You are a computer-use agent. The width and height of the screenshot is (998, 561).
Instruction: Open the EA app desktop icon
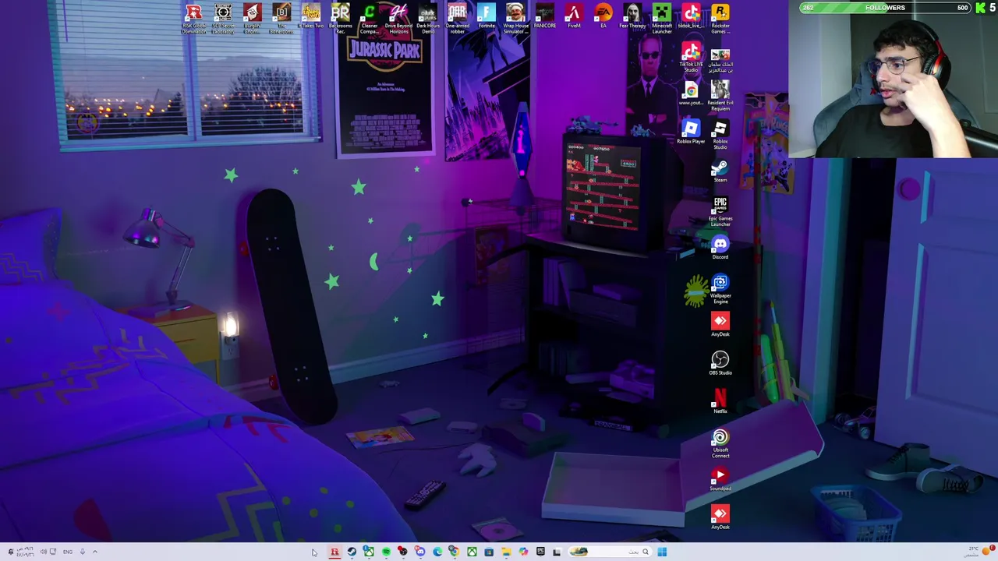[603, 16]
